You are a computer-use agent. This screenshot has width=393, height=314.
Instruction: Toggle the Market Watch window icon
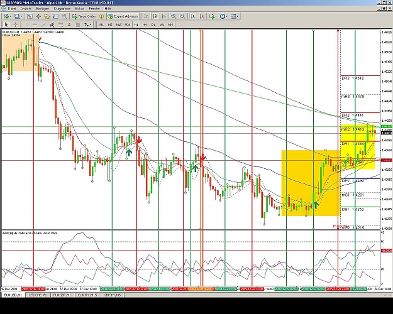30,16
